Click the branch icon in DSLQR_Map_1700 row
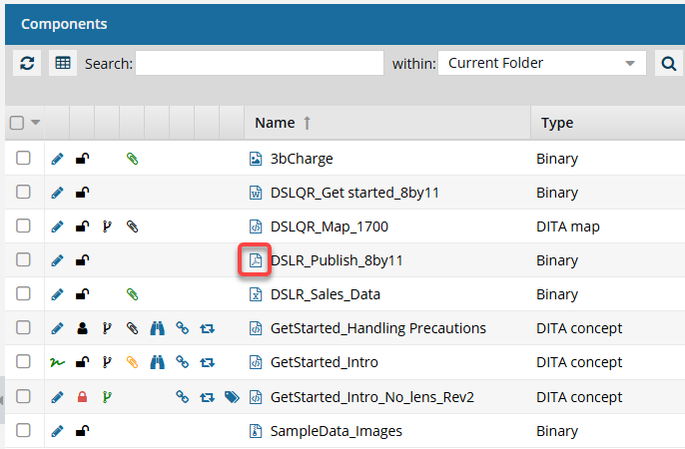 click(108, 226)
